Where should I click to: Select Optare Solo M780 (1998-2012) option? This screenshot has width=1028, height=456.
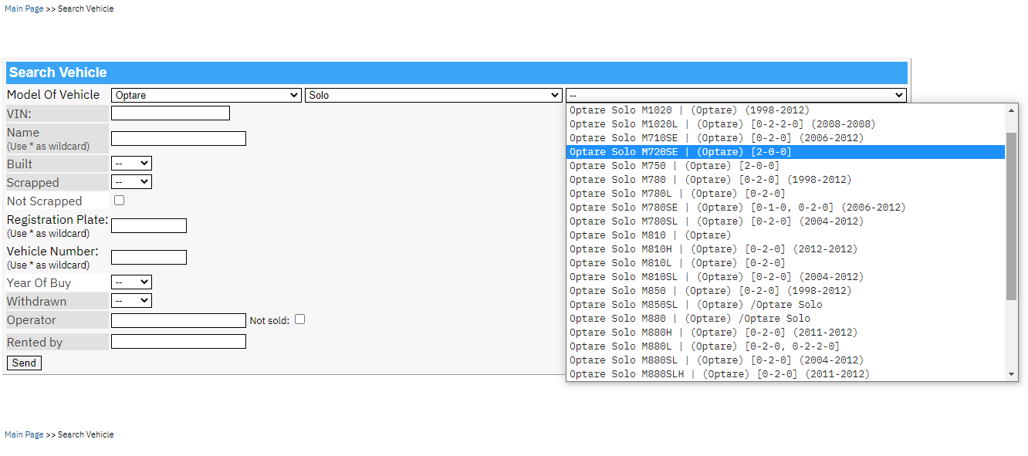click(786, 180)
